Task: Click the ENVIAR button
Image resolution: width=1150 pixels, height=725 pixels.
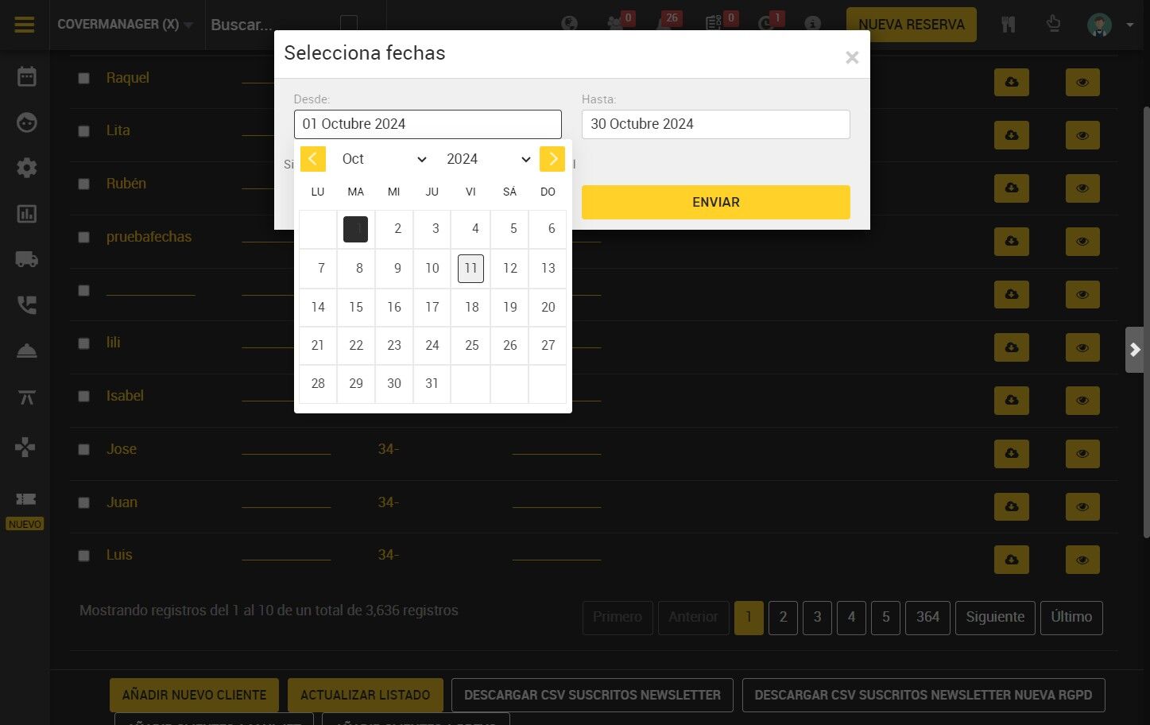Action: (x=716, y=202)
